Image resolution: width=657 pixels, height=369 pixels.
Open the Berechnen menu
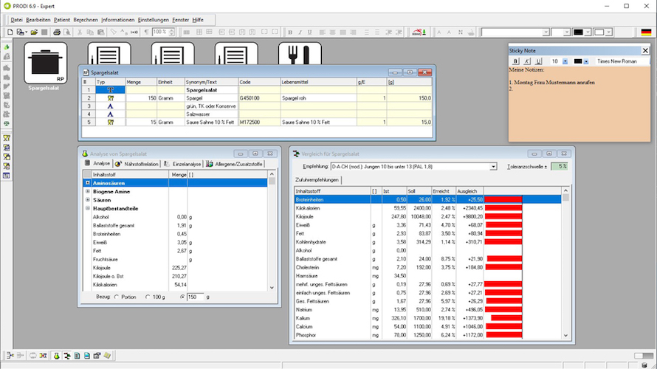[84, 19]
